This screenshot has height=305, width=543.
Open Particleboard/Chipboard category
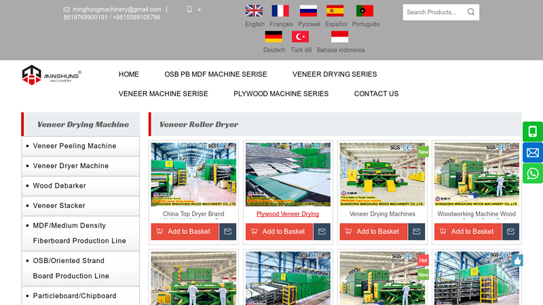tap(75, 296)
